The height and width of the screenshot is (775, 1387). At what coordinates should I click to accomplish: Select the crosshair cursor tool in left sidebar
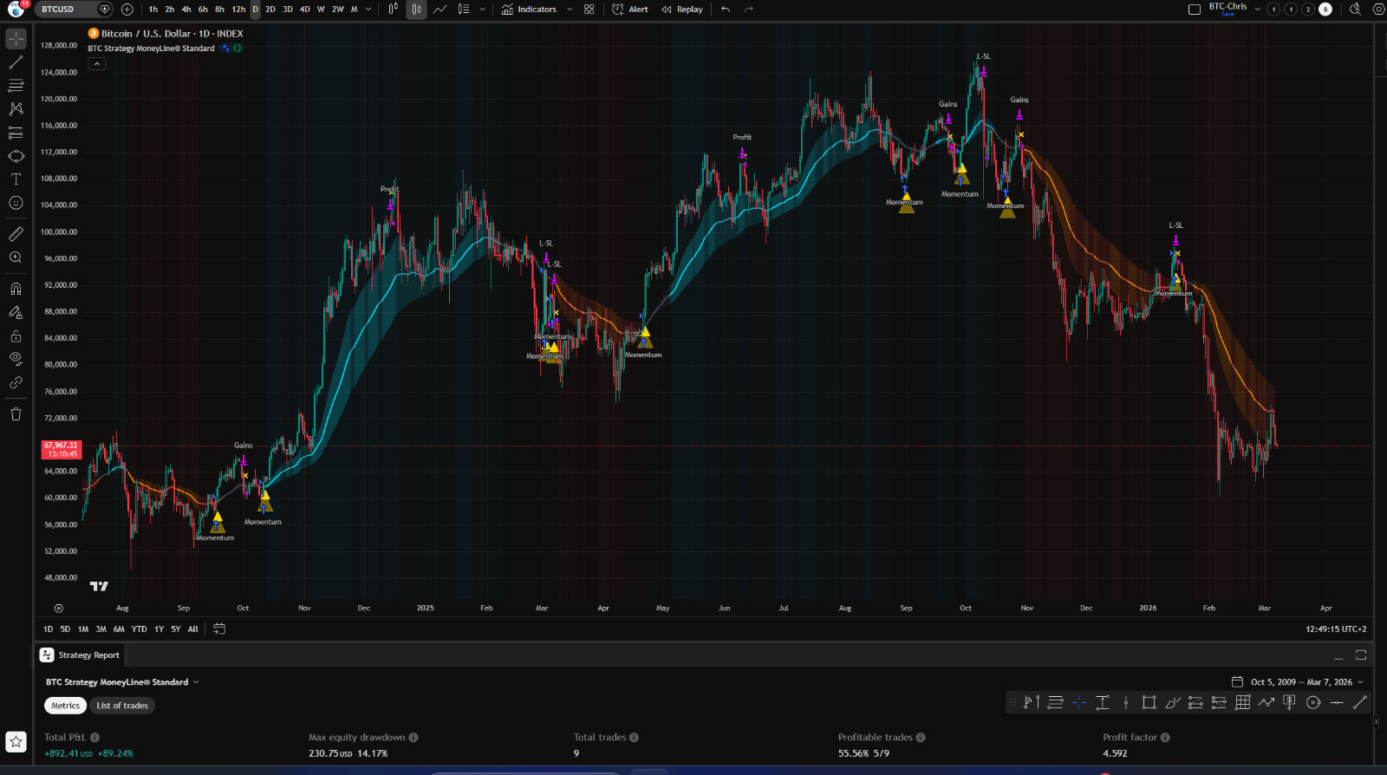tap(16, 39)
